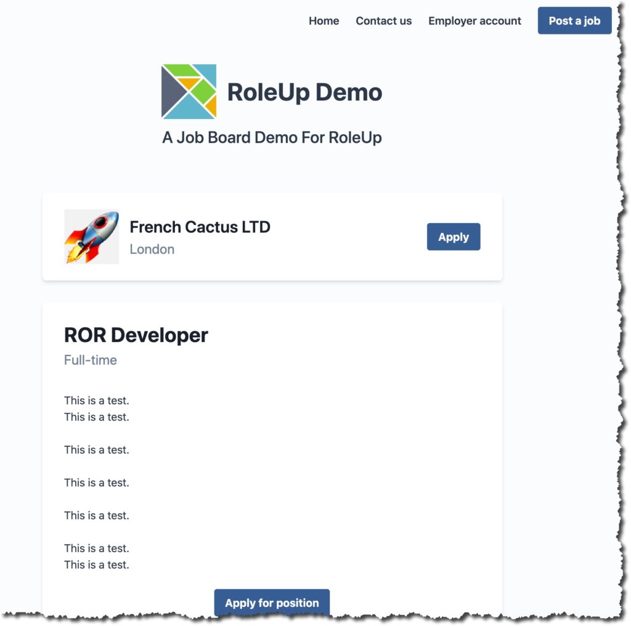The width and height of the screenshot is (631, 626).
Task: Open the Home navigation link
Action: pyautogui.click(x=324, y=21)
